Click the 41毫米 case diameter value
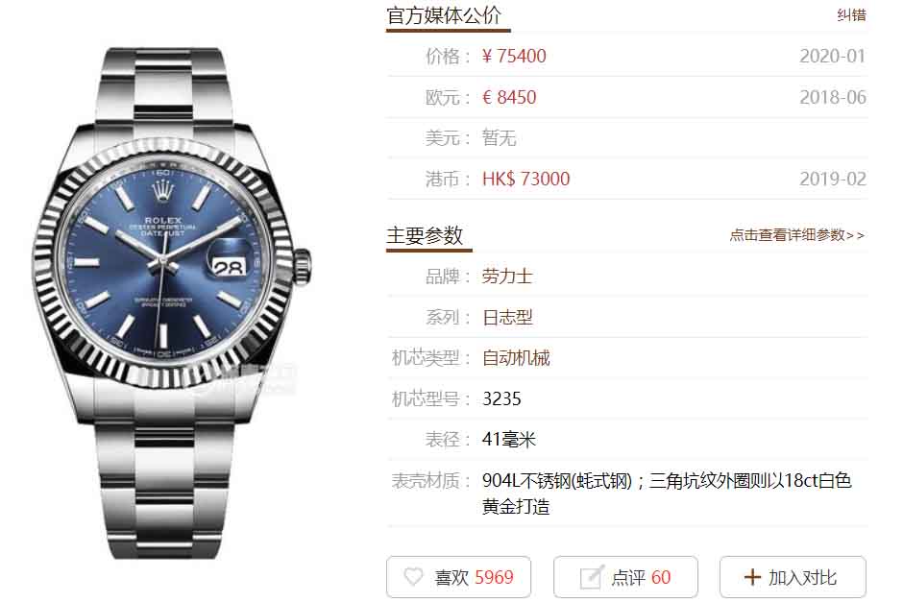Viewport: 903px width, 602px height. pos(509,439)
